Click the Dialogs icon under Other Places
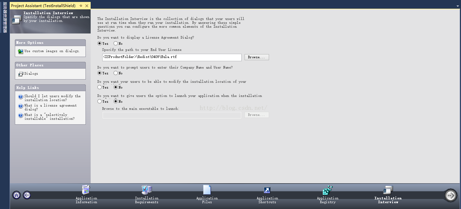The height and width of the screenshot is (209, 461). point(21,74)
